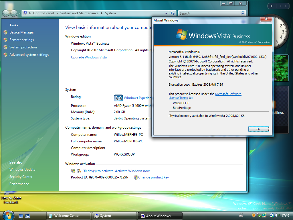Click the keyboard icon on the taskbar

click(241, 215)
